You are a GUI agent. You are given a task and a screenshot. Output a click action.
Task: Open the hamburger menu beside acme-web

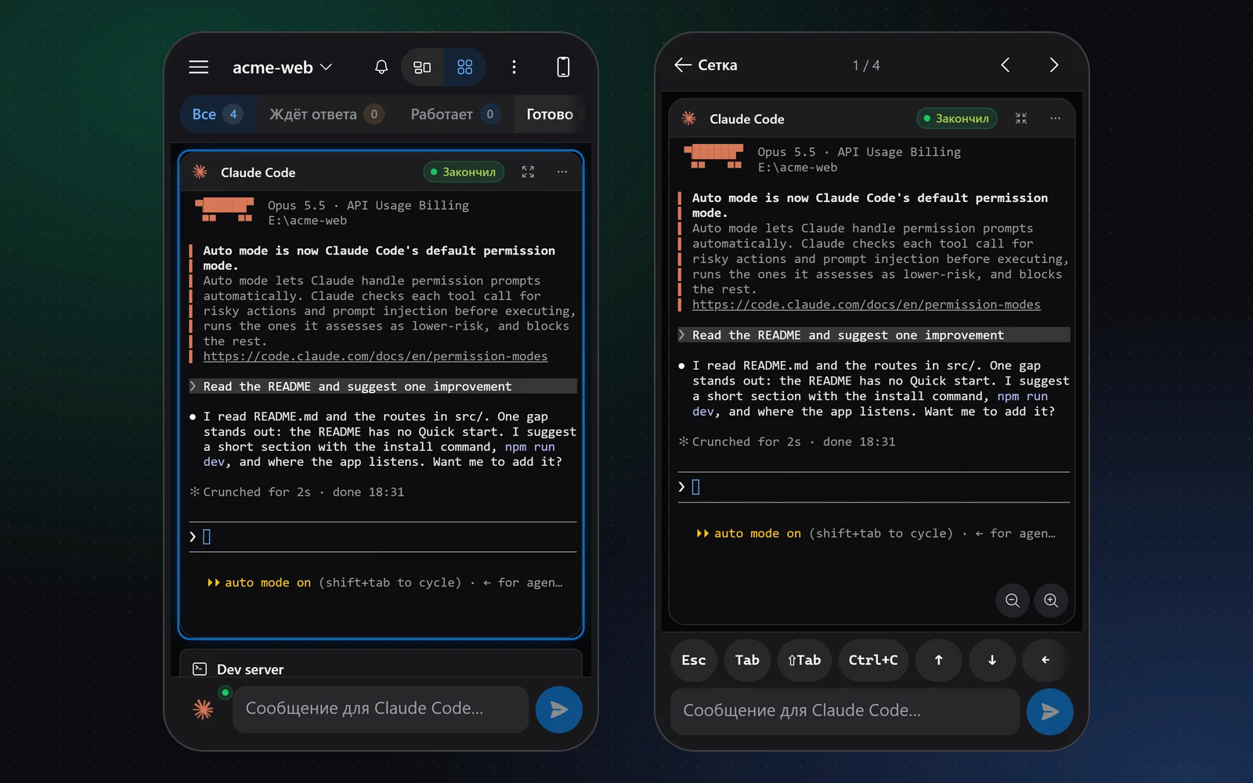point(199,67)
